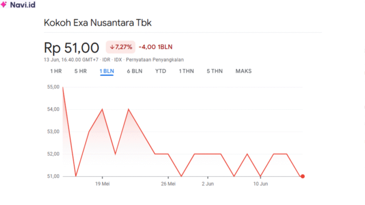
Task: Click the down arrow in percentage badge
Action: click(112, 47)
